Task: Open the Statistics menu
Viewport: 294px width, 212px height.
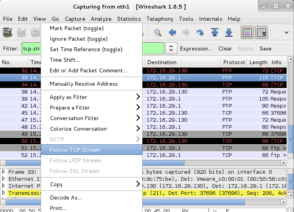Action: click(129, 19)
